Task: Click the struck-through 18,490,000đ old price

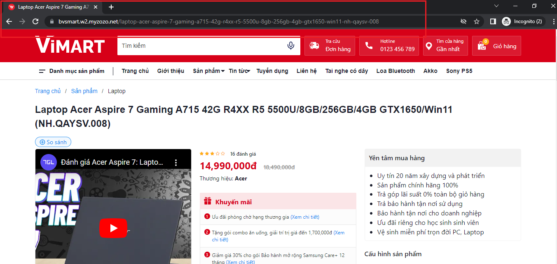Action: (x=279, y=167)
